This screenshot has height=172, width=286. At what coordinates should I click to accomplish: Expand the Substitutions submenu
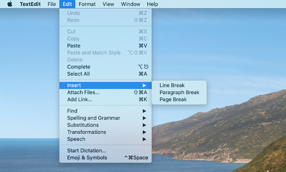(x=105, y=125)
